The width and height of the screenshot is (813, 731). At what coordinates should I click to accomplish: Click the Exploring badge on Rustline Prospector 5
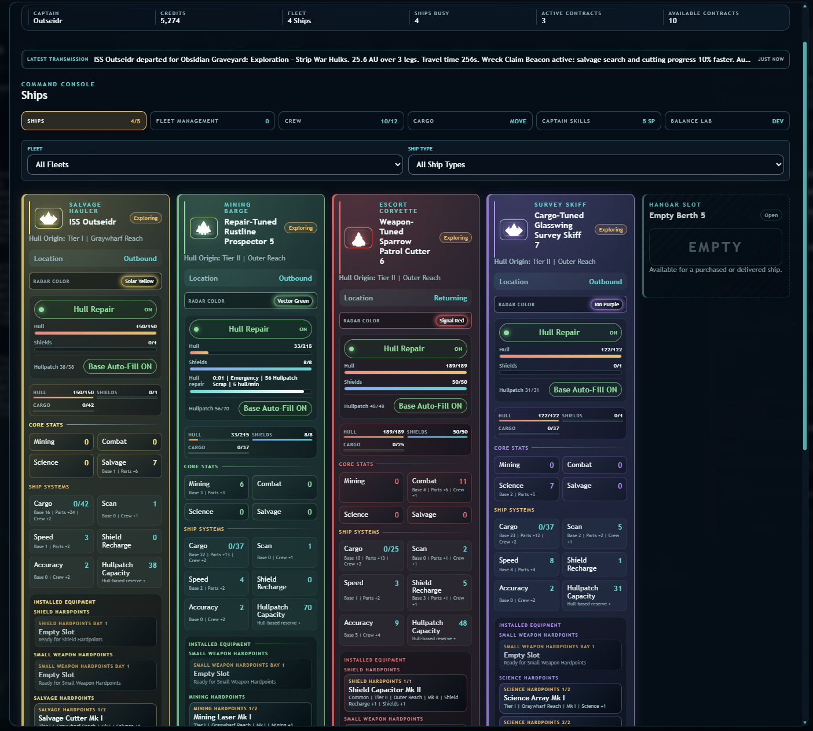[301, 228]
